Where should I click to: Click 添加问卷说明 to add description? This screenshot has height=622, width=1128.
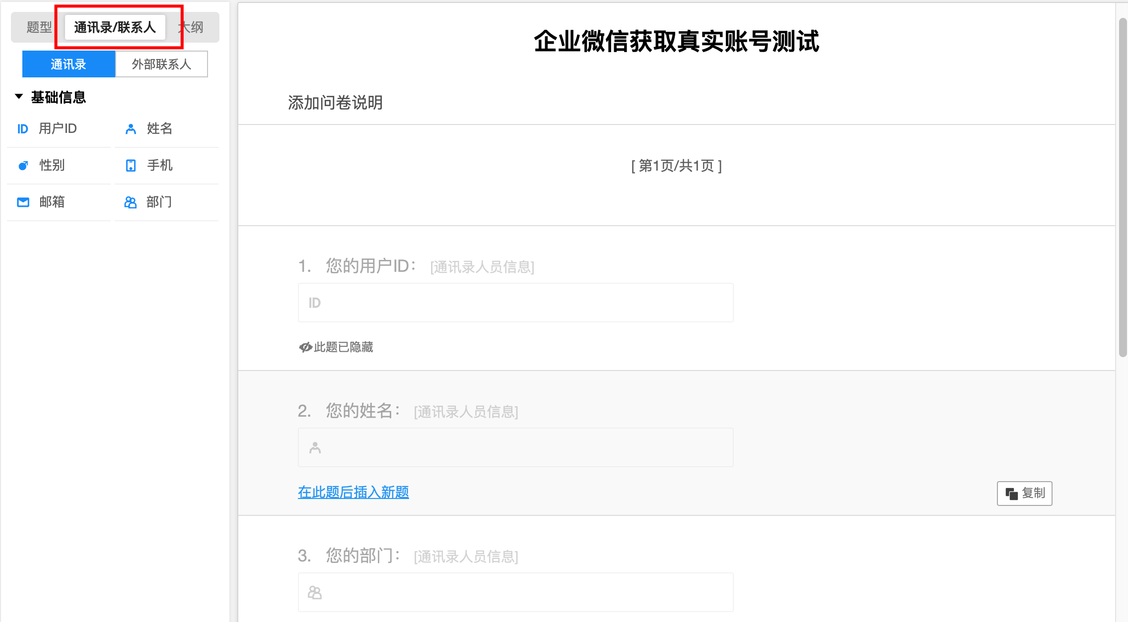pyautogui.click(x=335, y=103)
